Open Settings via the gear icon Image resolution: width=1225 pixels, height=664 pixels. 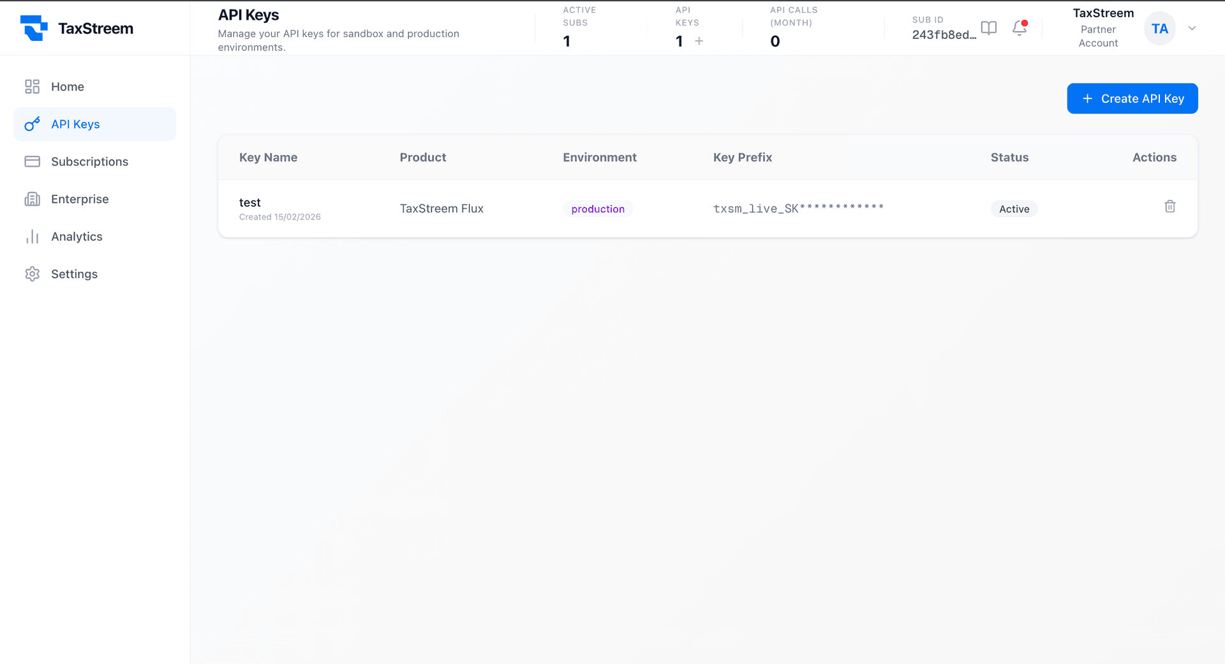(x=33, y=274)
